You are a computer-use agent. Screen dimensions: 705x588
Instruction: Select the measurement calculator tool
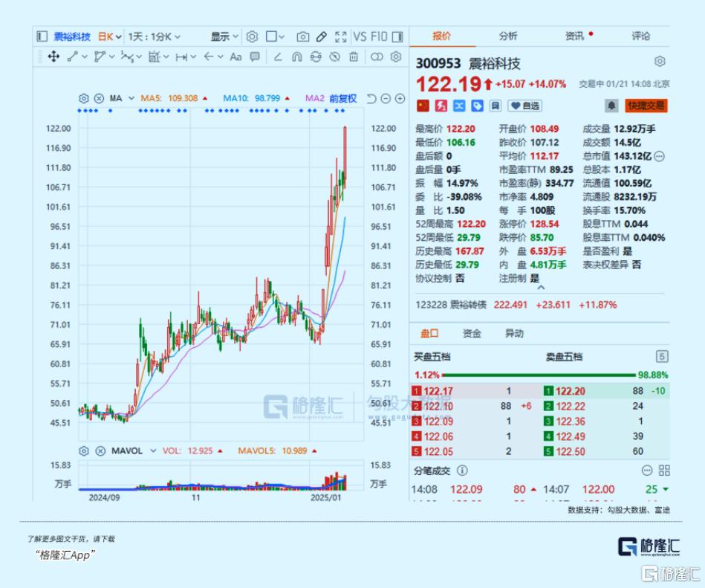(x=155, y=56)
